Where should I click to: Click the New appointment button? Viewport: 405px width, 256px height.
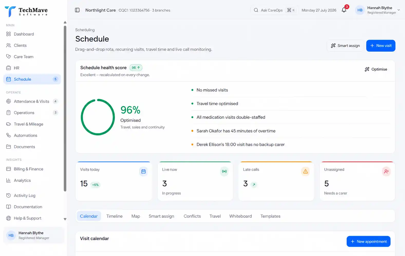click(369, 241)
